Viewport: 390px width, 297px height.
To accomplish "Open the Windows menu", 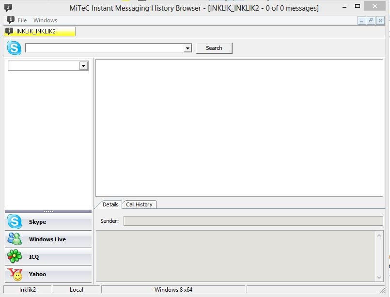I will [45, 20].
